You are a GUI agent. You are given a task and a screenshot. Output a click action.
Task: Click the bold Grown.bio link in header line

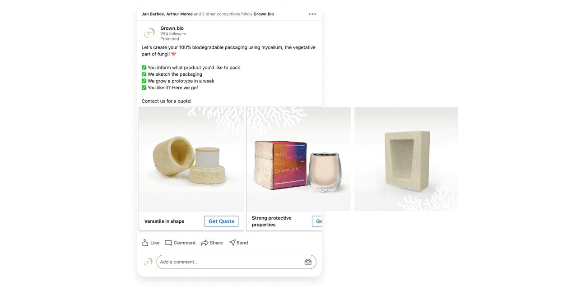(x=264, y=14)
